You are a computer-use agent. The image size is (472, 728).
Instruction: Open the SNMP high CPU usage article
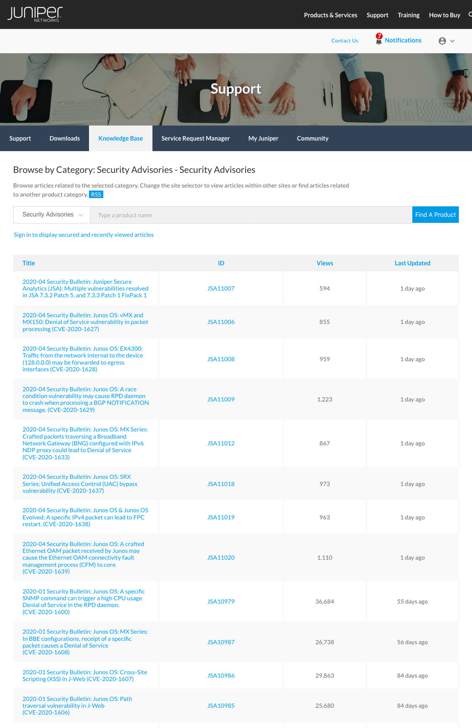tap(83, 602)
